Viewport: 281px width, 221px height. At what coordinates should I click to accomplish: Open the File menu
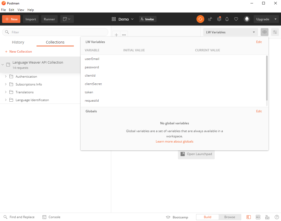(x=3, y=10)
